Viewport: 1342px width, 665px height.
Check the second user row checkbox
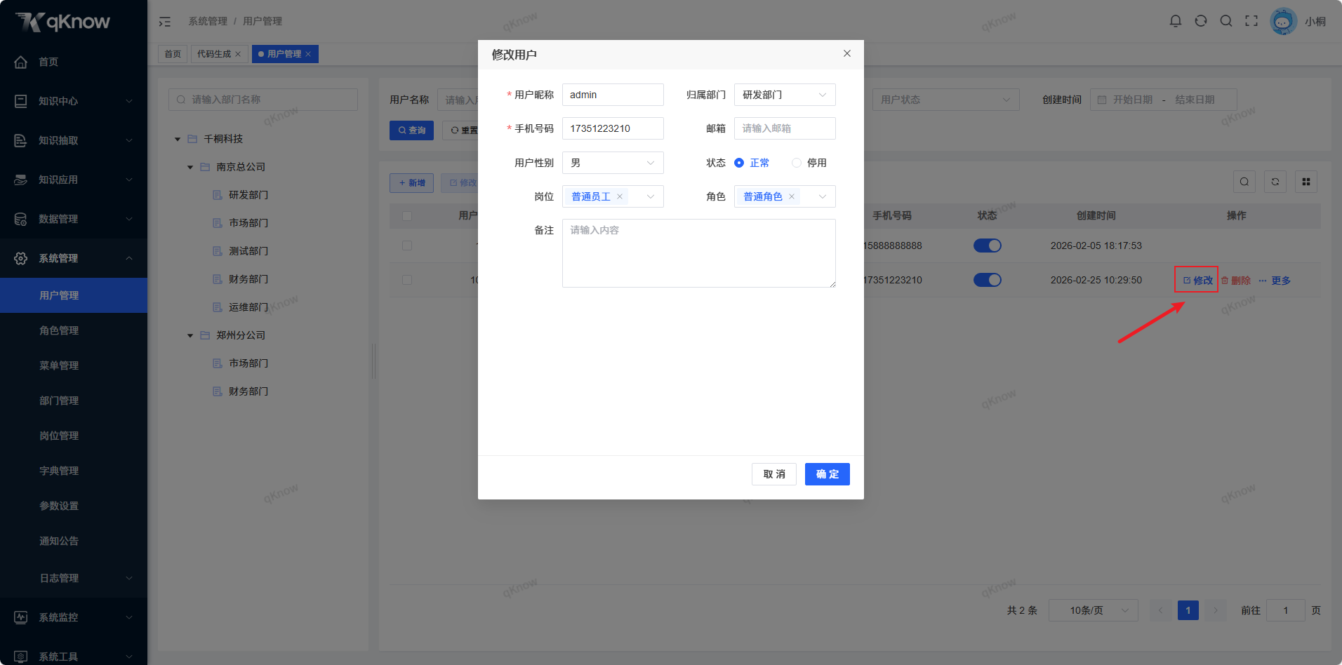tap(407, 280)
